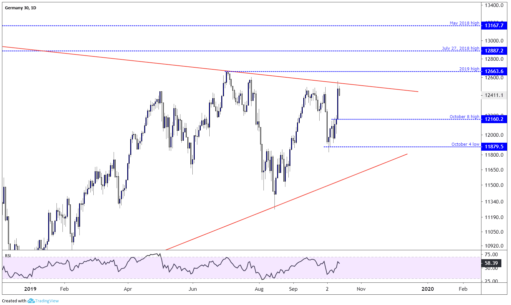Click the 13400.0 price axis label

tap(494, 6)
